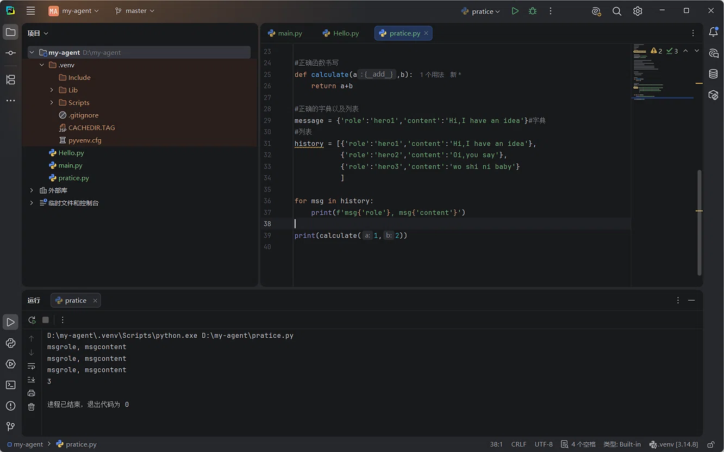Open the Terminal tool window
This screenshot has width=724, height=452.
[x=10, y=385]
